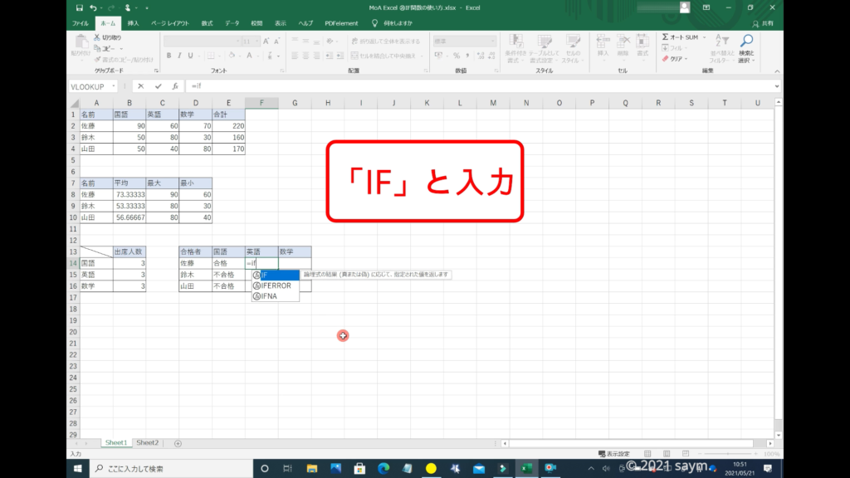The height and width of the screenshot is (478, 850).
Task: Open the Copy (コピー) dropdown arrow
Action: point(123,48)
